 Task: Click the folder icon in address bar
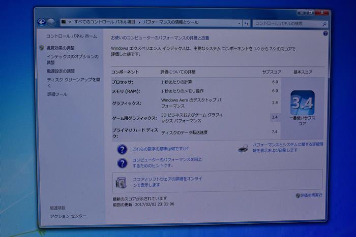tap(64, 22)
